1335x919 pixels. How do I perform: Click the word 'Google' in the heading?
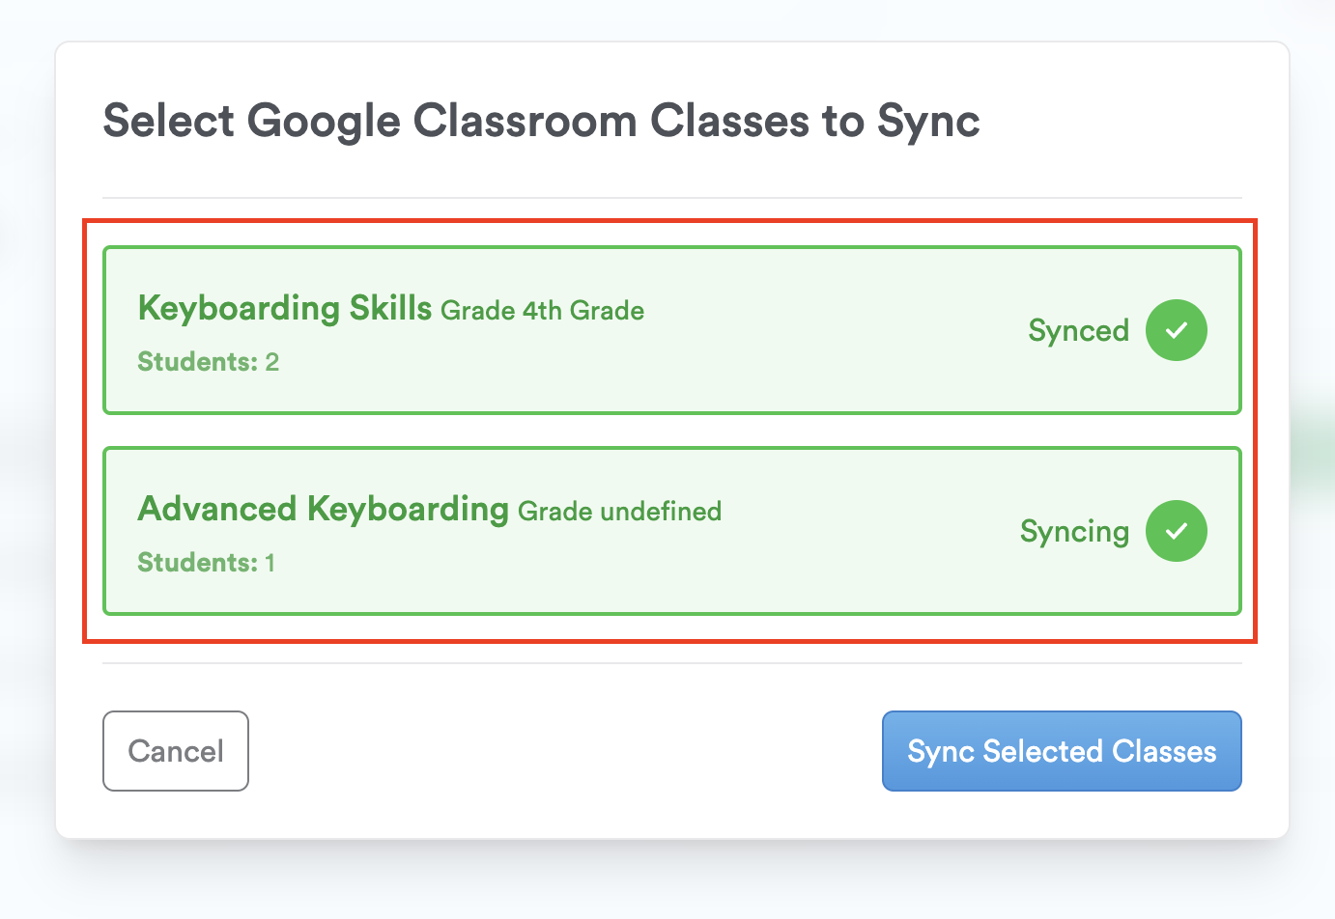click(324, 123)
